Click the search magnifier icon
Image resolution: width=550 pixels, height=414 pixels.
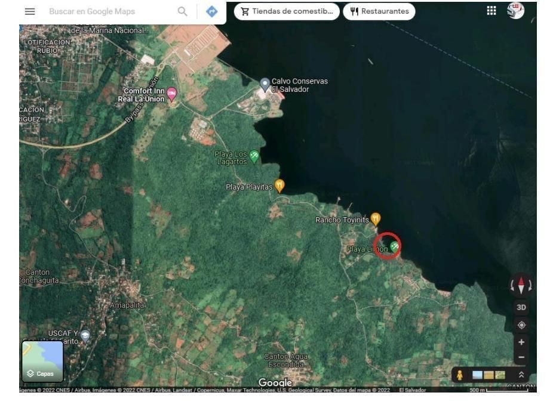tap(183, 11)
